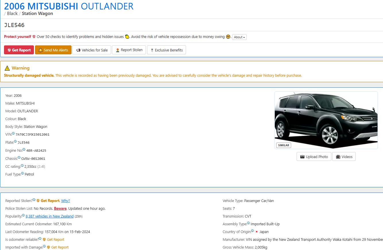Click the shield icon in the odometer reliable row
This screenshot has height=250, width=383.
point(44,240)
